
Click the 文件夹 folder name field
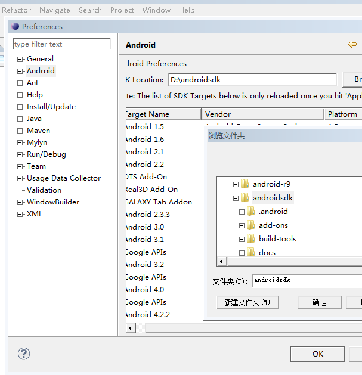(x=307, y=281)
